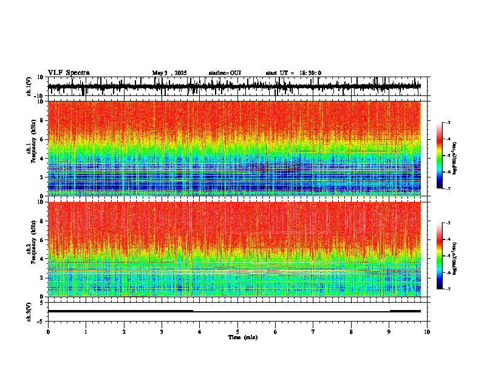Click the "6" kHz tick on ch.2 spectrogram

click(x=42, y=240)
